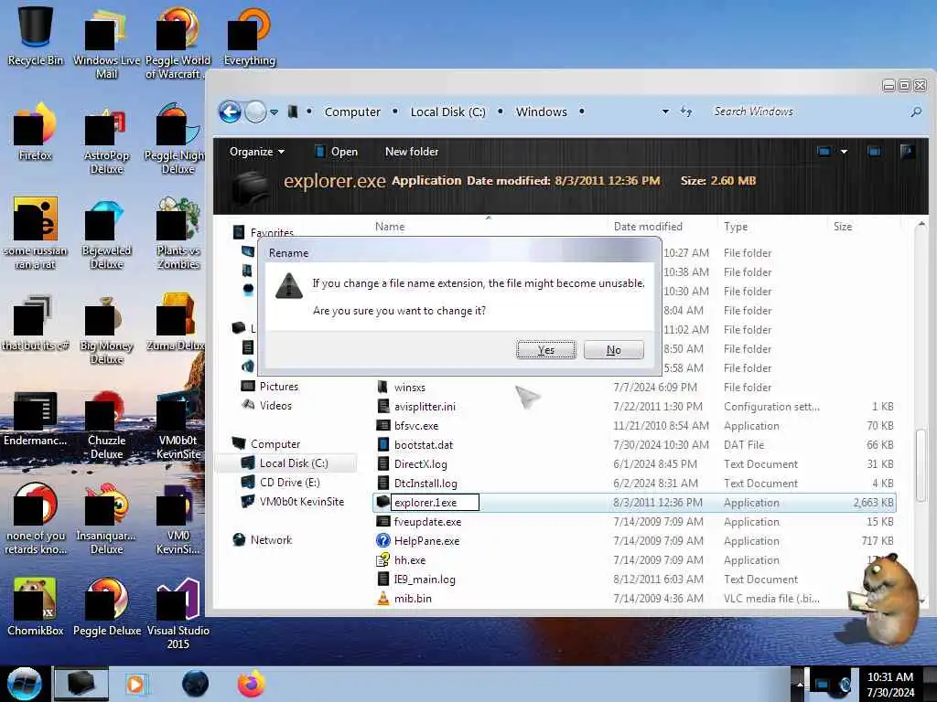Open the address bar history dropdown

pos(665,112)
